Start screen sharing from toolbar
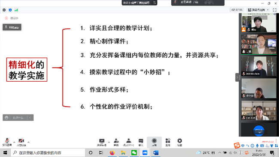This screenshot has width=279, height=157. (102, 142)
